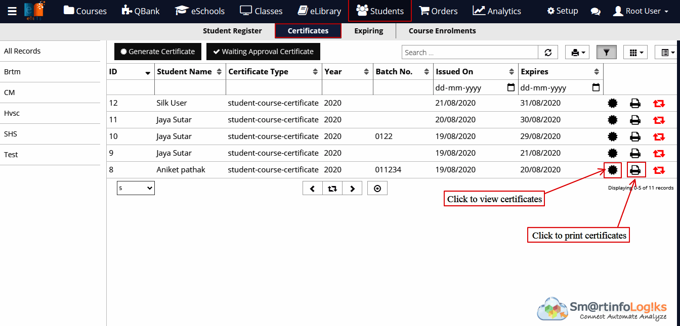Image resolution: width=680 pixels, height=326 pixels.
Task: Open the print options dropdown
Action: coord(577,52)
